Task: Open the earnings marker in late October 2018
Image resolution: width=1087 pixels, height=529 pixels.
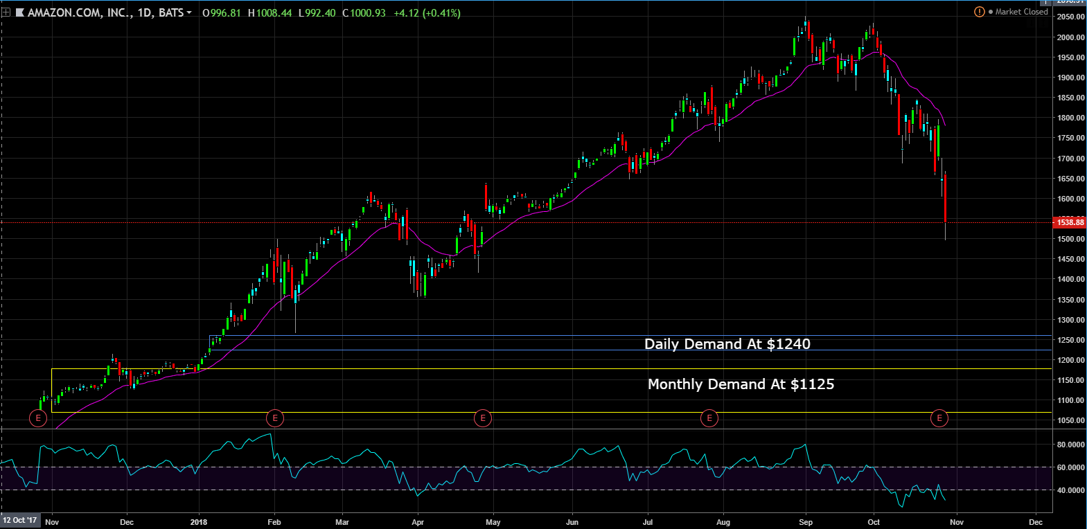Action: [x=939, y=418]
